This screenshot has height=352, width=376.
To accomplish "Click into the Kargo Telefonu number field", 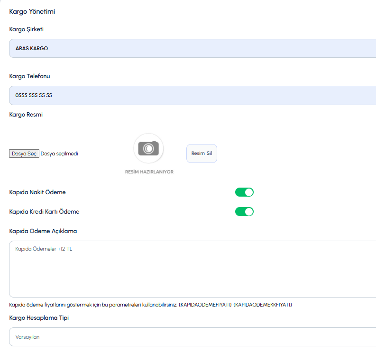I will click(x=193, y=95).
